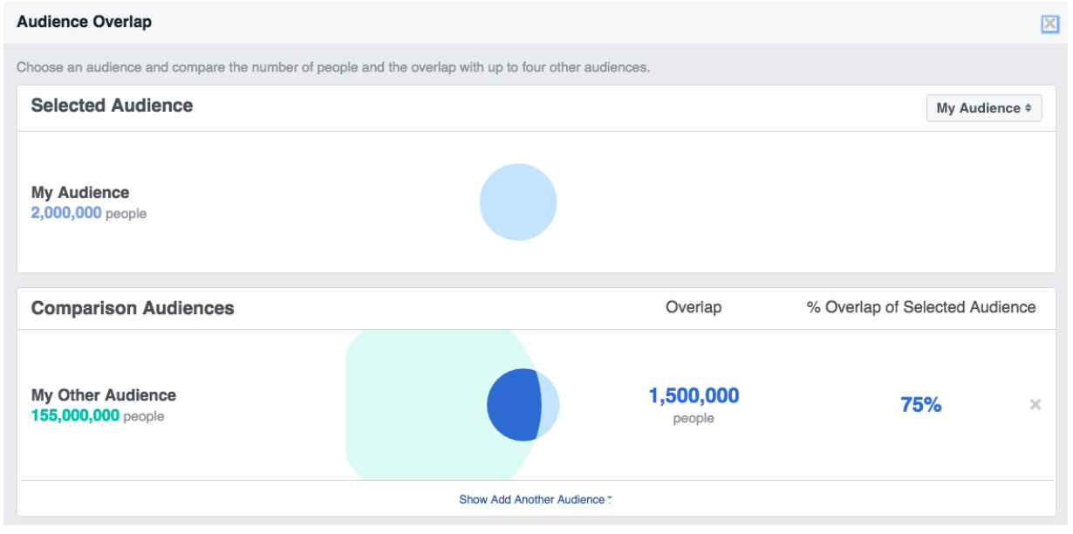
Task: Click the X to dismiss Audience Overlap
Action: [x=1049, y=24]
